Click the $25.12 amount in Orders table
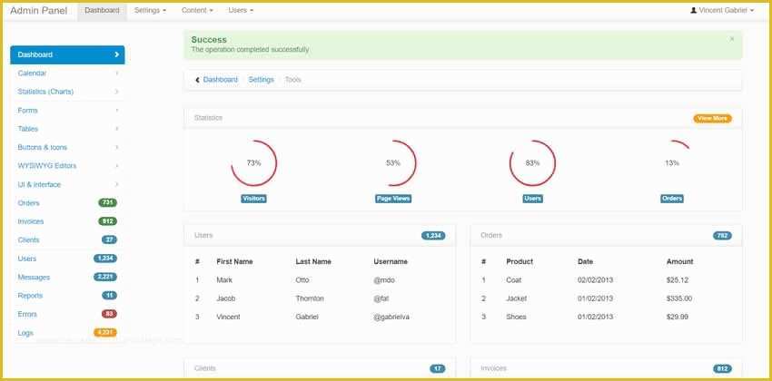The height and width of the screenshot is (381, 772). point(678,280)
